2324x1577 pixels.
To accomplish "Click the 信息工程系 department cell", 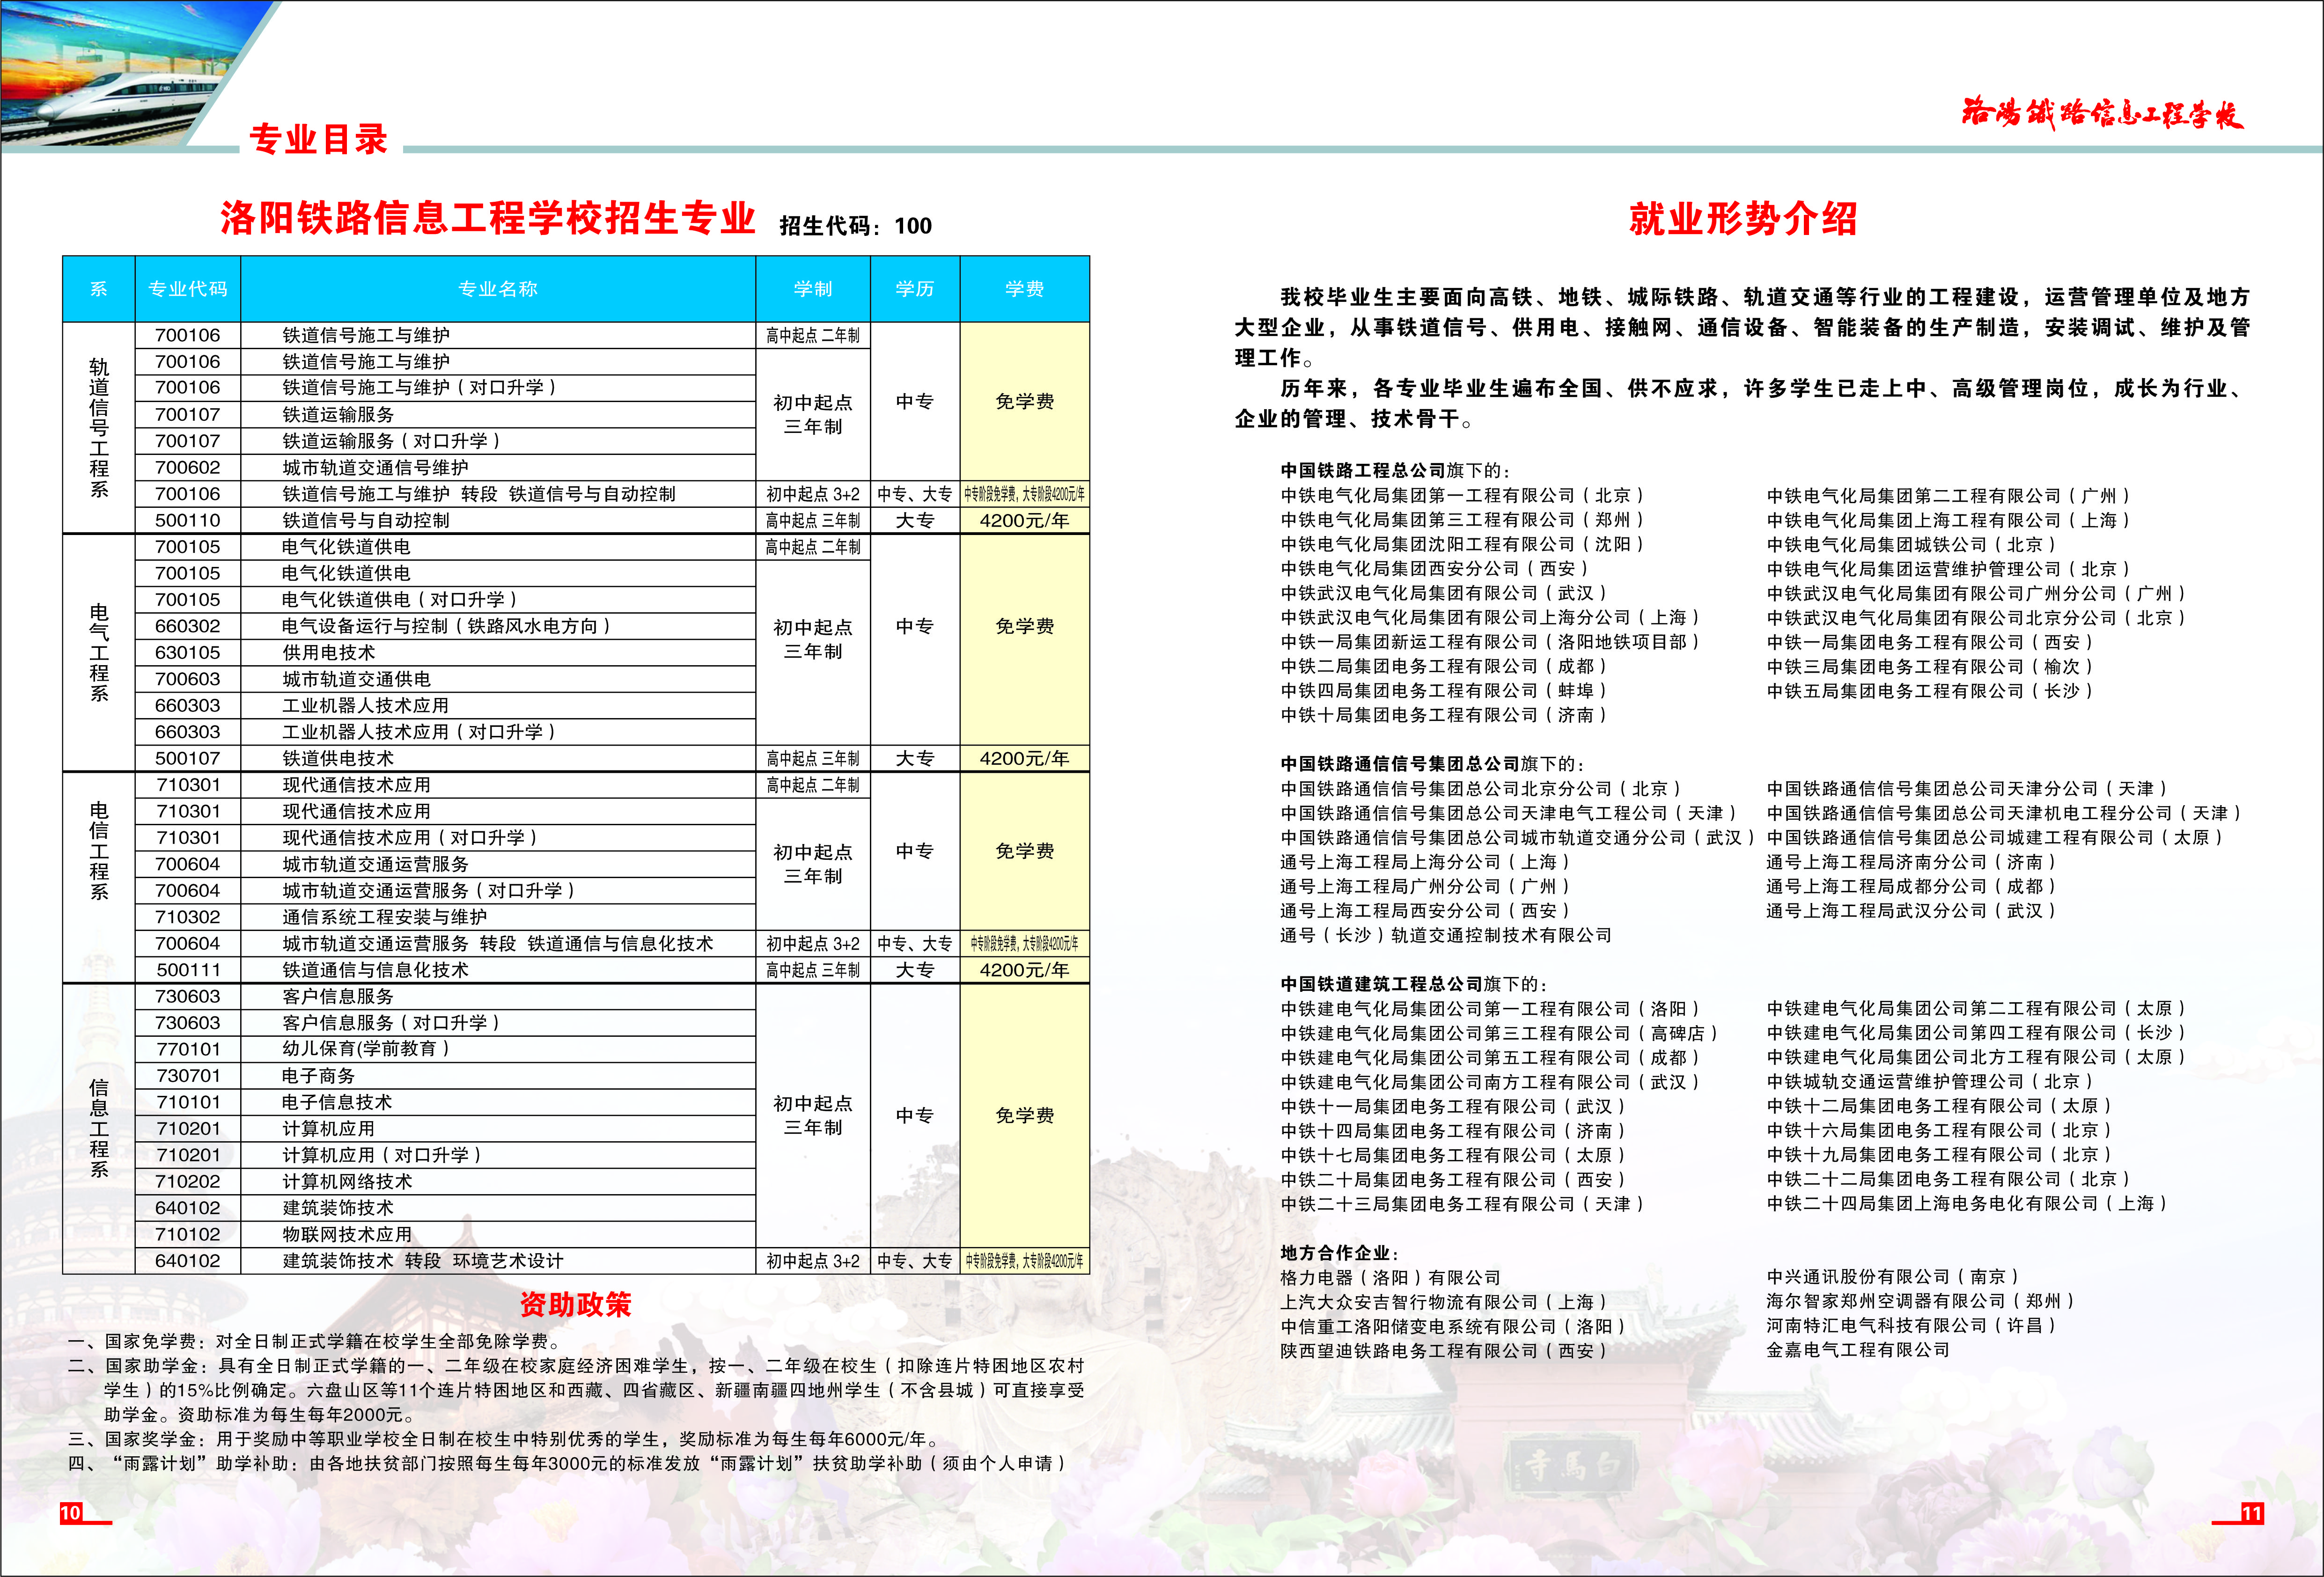I will [98, 1127].
